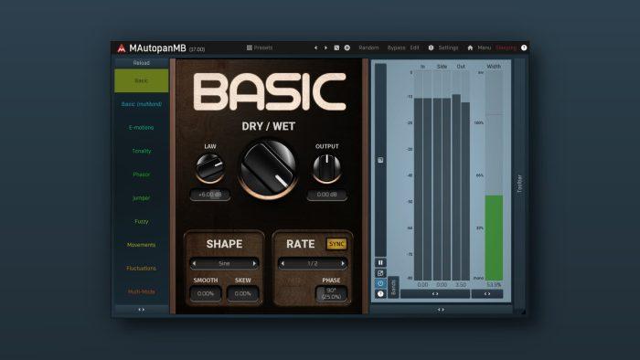Open the help question mark in title bar
This screenshot has width=640, height=360.
point(524,48)
